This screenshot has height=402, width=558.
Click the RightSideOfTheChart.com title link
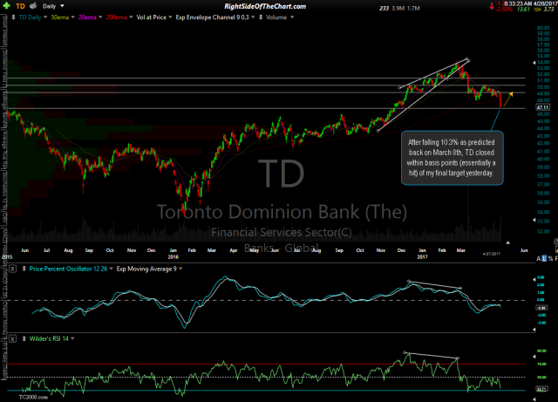pos(265,6)
